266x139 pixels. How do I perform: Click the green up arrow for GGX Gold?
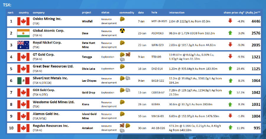(x=230, y=92)
